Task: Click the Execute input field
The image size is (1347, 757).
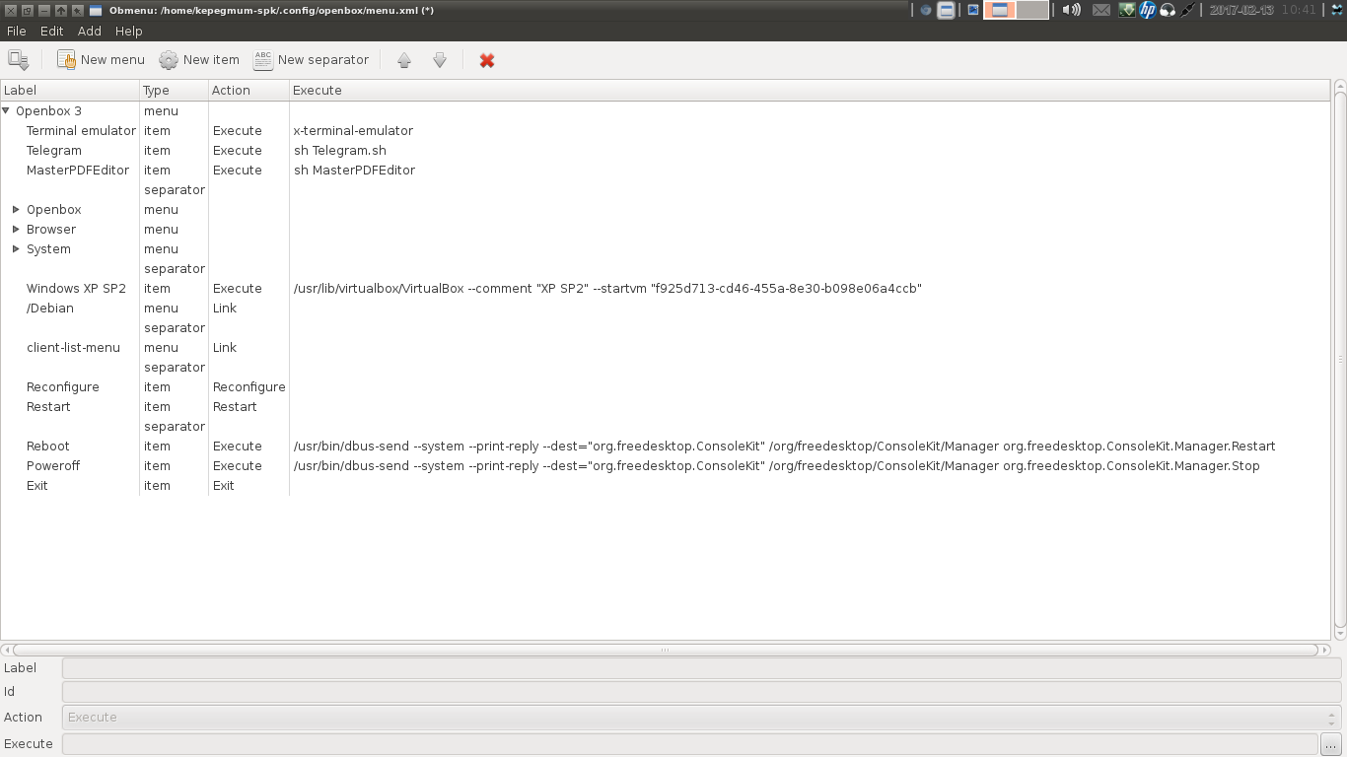Action: point(689,744)
